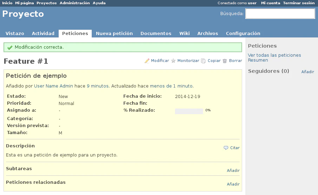This screenshot has width=318, height=195.
Task: Open the Configuración tab
Action: click(x=243, y=34)
